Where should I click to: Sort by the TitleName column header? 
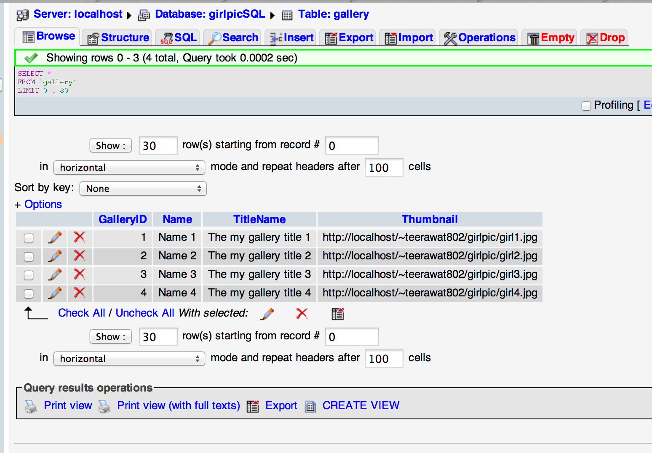point(259,219)
